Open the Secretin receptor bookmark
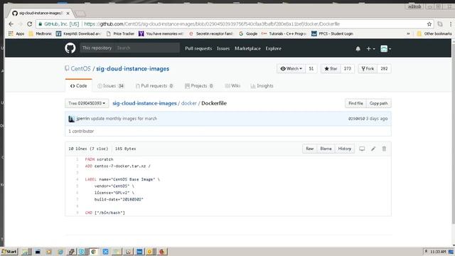 click(211, 33)
